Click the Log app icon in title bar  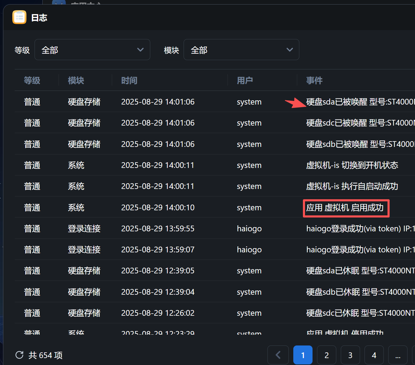point(19,17)
